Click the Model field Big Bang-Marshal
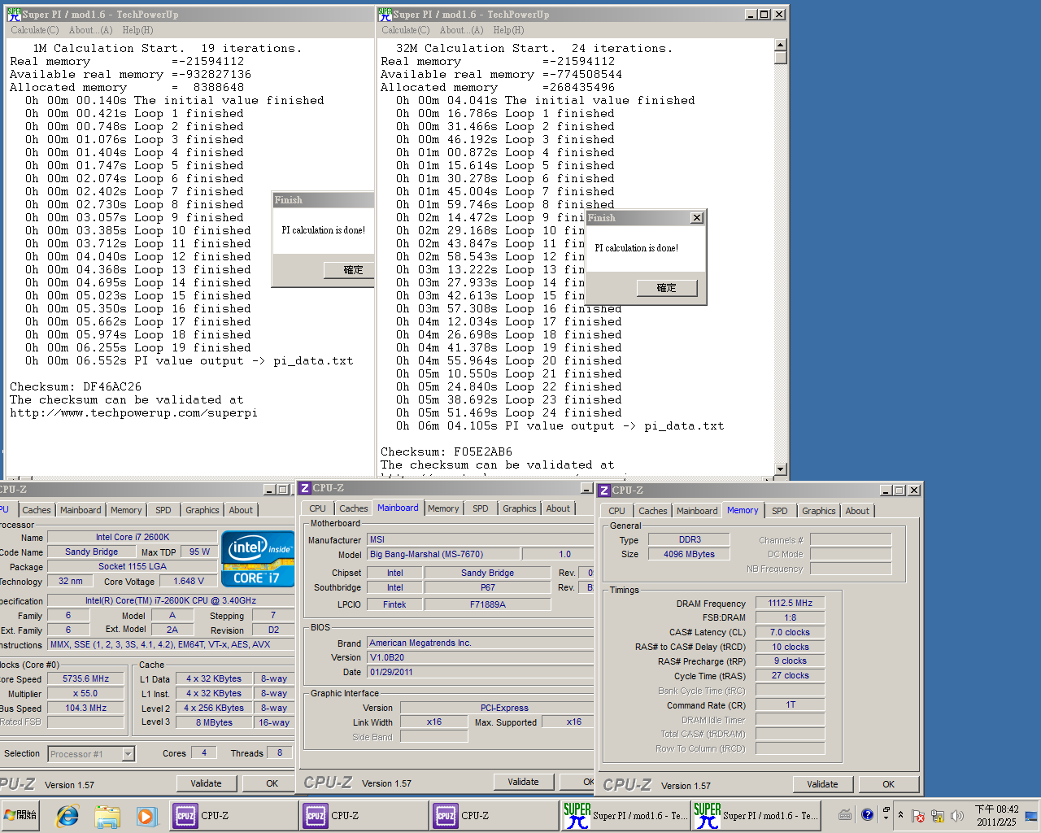Screen dimensions: 1041x833 (443, 554)
